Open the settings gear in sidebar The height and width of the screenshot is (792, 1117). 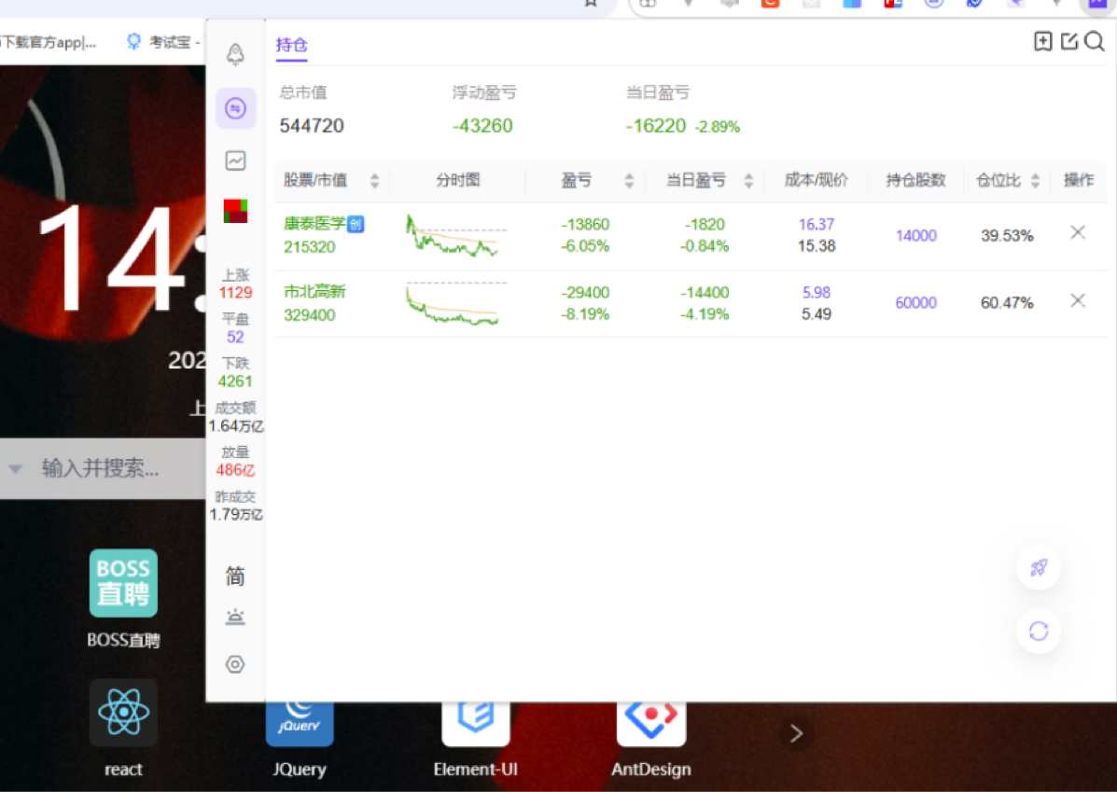click(235, 664)
